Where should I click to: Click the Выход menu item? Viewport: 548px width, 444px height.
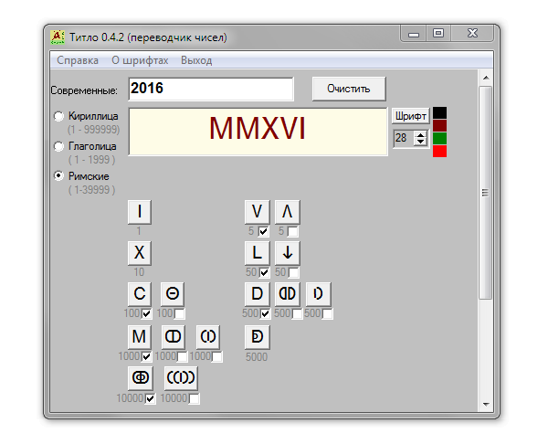point(196,60)
